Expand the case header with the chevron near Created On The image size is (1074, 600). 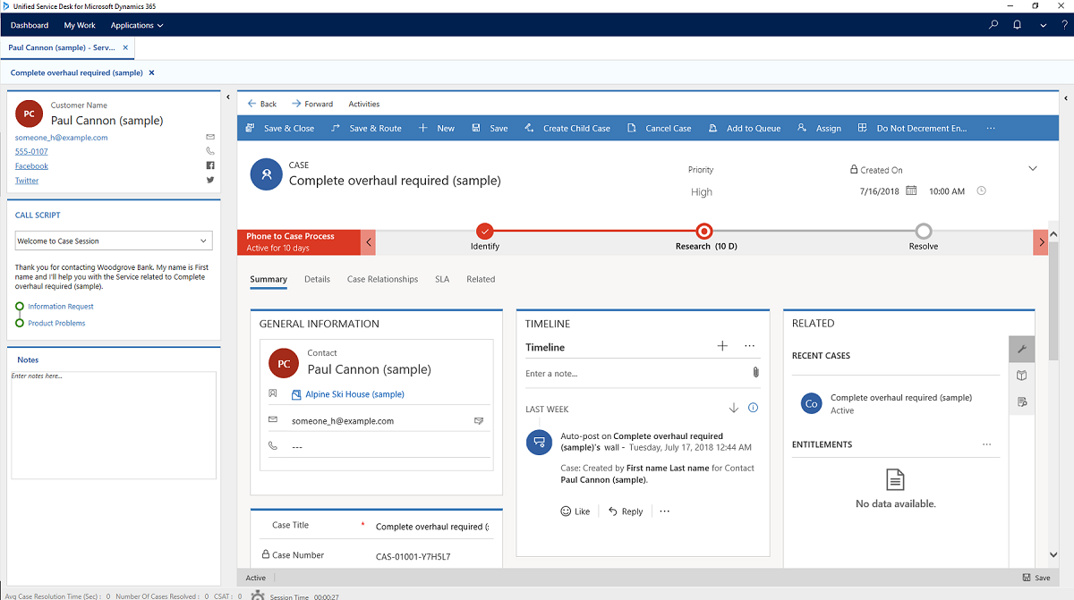[1033, 167]
